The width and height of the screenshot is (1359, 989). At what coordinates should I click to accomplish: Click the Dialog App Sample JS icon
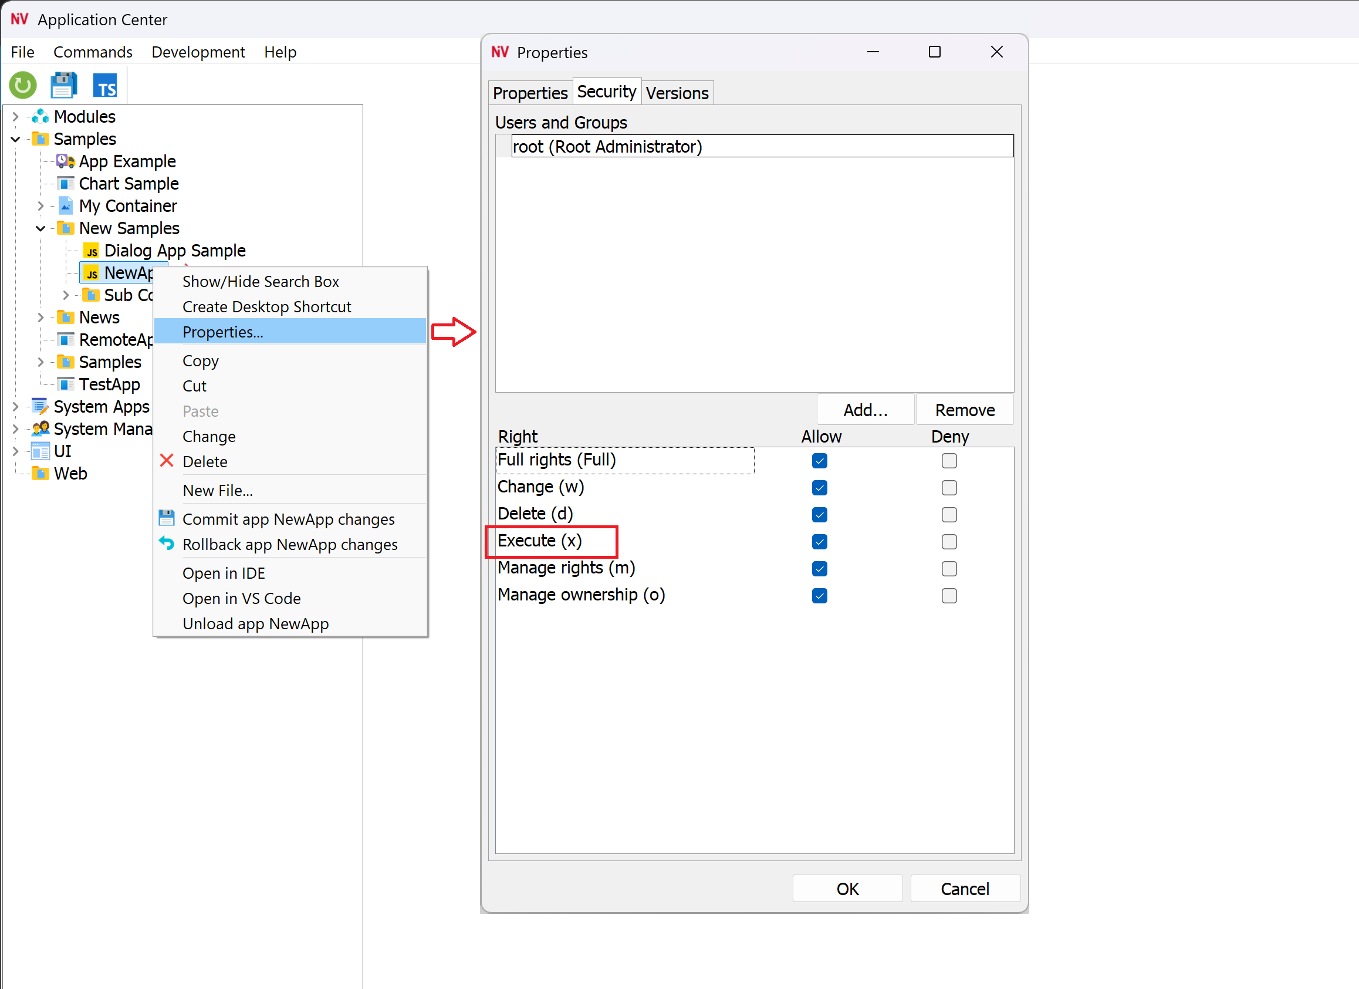coord(91,251)
